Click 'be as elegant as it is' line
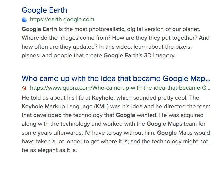This screenshot has width=222, height=169. pyautogui.click(x=49, y=150)
